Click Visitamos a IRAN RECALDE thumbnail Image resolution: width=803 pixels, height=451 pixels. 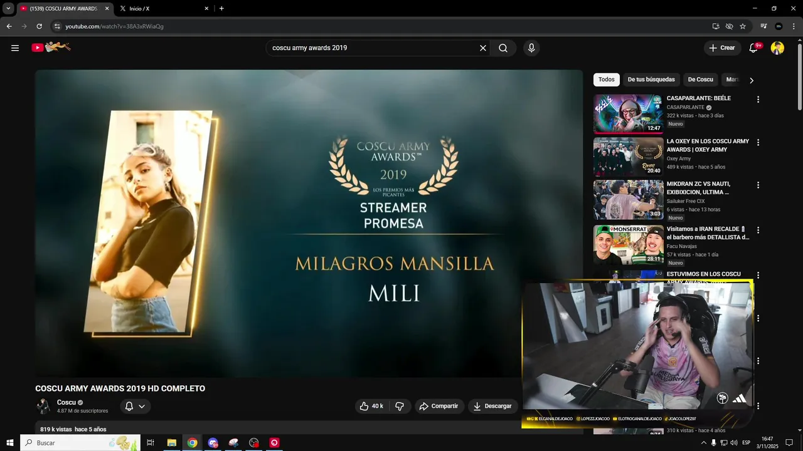[628, 245]
